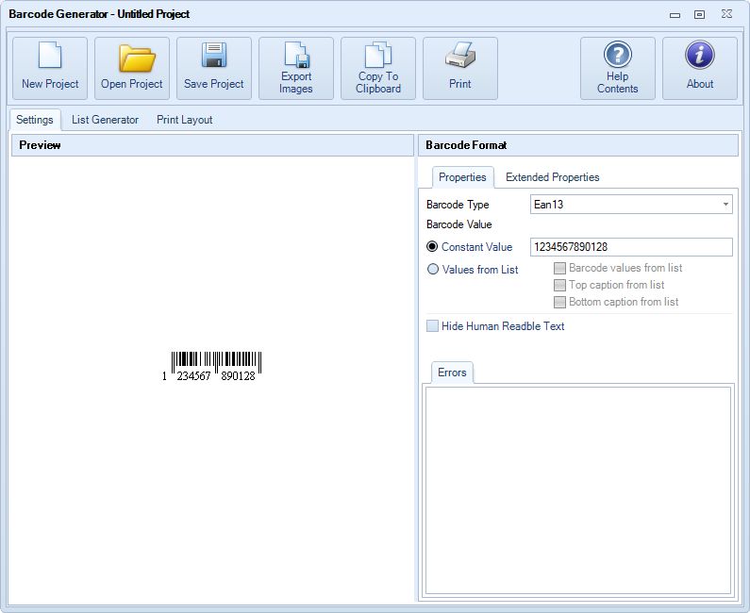This screenshot has width=750, height=613.
Task: Open the Print Layout tab
Action: tap(184, 120)
